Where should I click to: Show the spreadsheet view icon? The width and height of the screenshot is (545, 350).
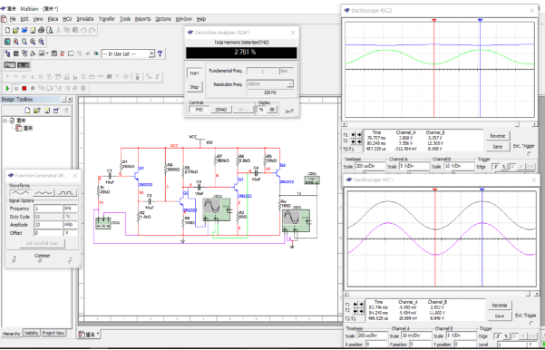pyautogui.click(x=16, y=53)
